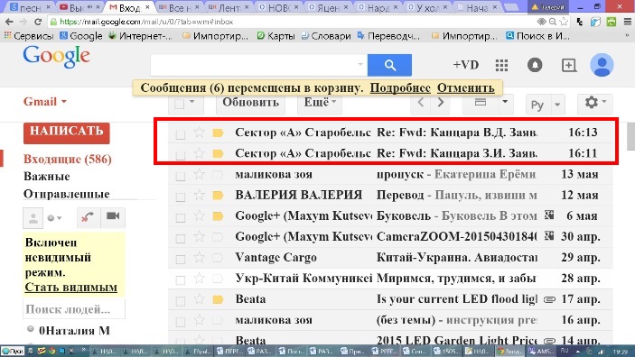The image size is (635, 357).
Task: Reload the page
Action: click(x=38, y=22)
